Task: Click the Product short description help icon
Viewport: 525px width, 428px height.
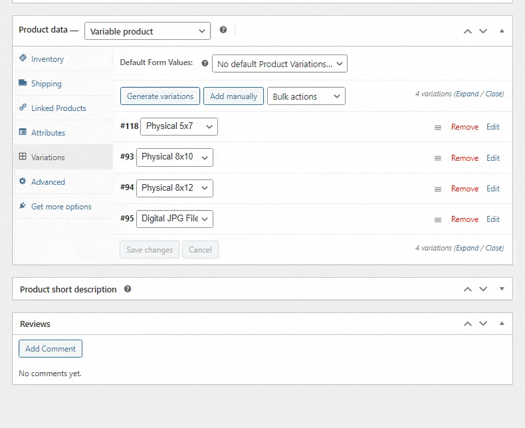Action: click(x=128, y=289)
